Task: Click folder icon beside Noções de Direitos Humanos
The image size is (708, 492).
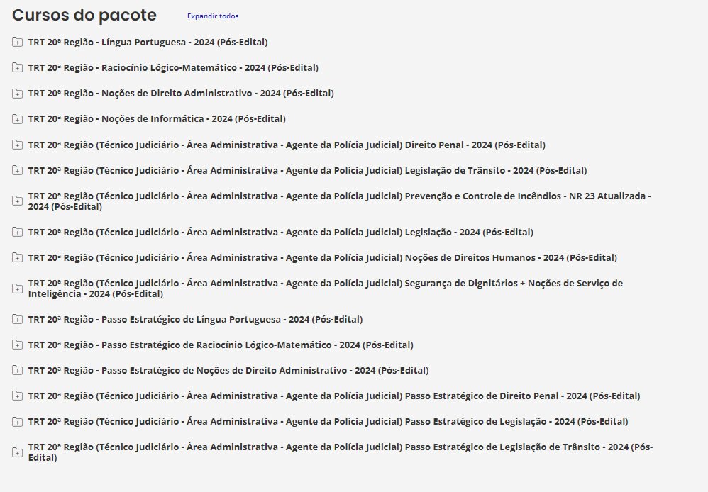Action: pos(18,258)
